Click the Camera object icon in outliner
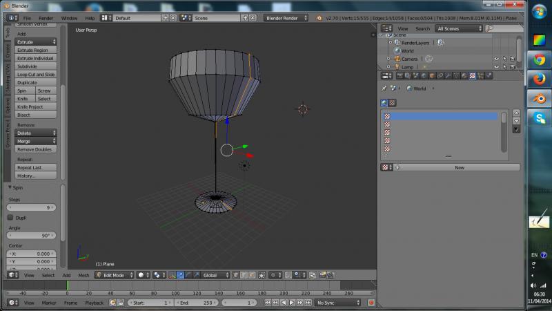The height and width of the screenshot is (311, 552). click(x=397, y=59)
